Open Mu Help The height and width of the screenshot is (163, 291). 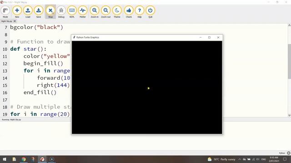tap(140, 12)
